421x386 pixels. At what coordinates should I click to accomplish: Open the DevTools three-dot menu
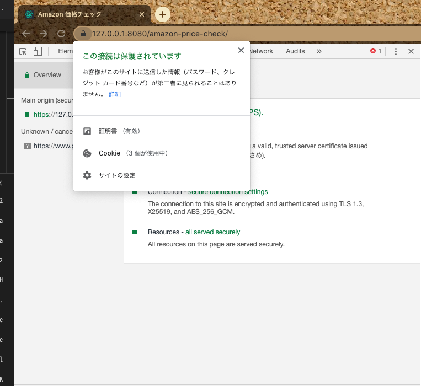[396, 51]
